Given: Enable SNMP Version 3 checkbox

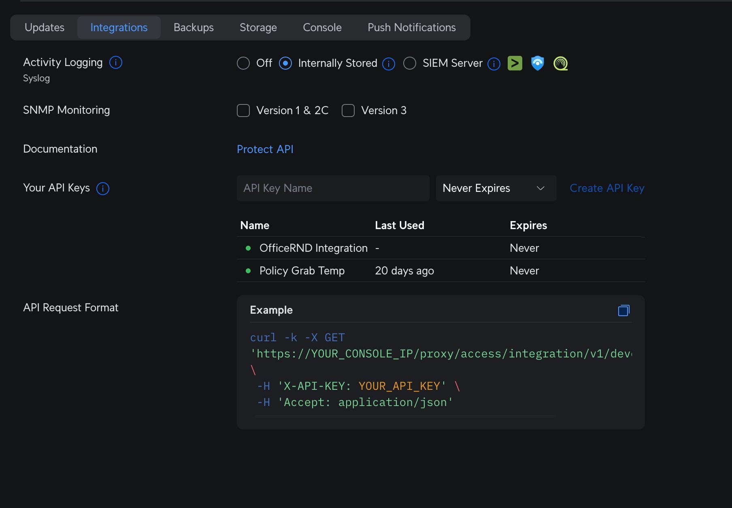Looking at the screenshot, I should coord(348,111).
